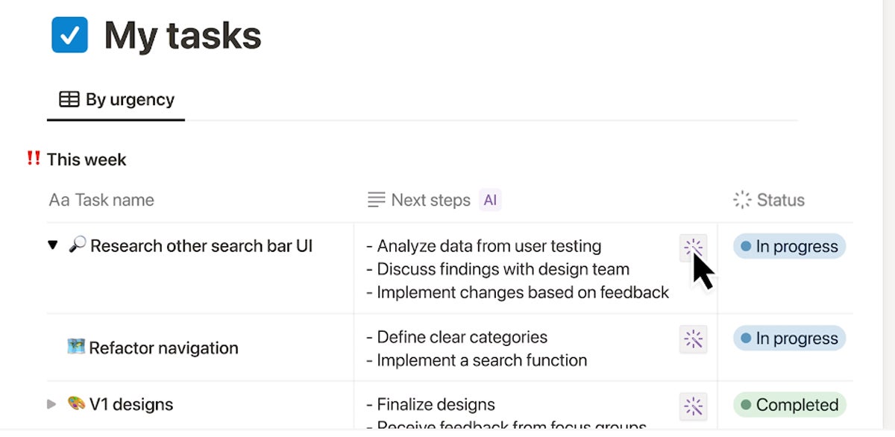Click the green Completed status tag

click(789, 405)
